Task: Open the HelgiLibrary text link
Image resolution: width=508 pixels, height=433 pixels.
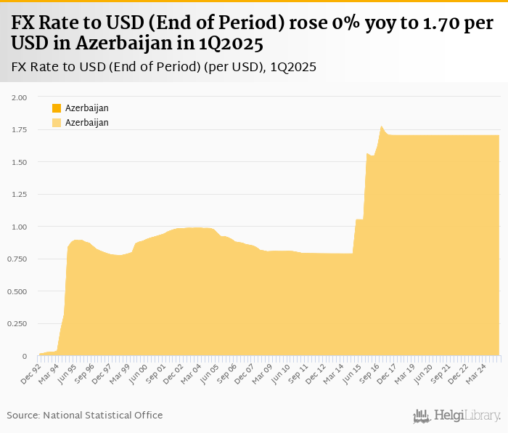Action: click(467, 416)
